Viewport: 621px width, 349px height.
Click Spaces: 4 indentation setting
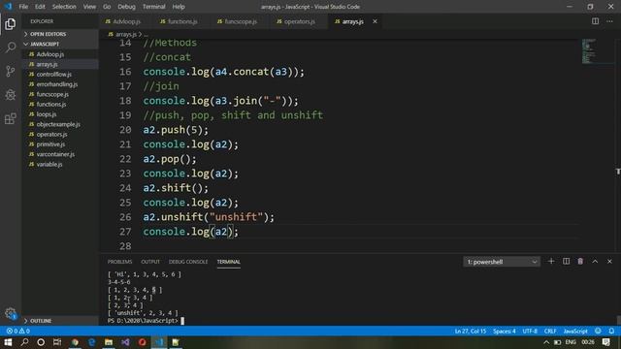coord(505,331)
